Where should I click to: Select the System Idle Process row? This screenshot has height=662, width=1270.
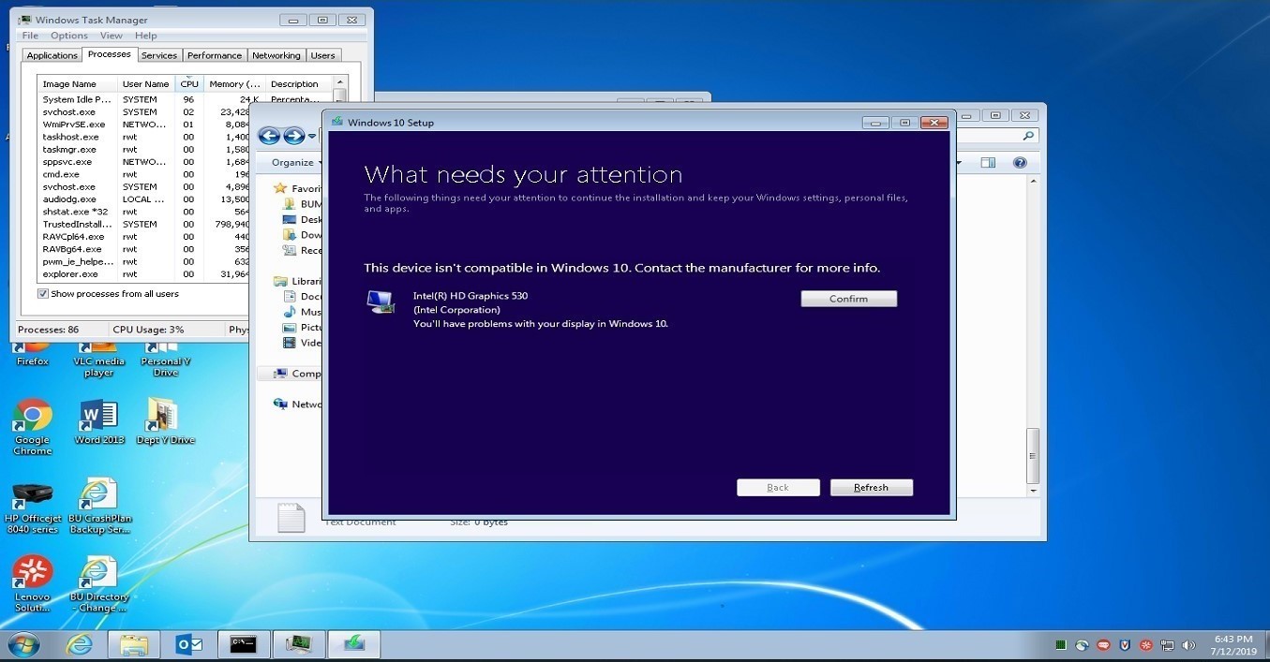tap(186, 99)
